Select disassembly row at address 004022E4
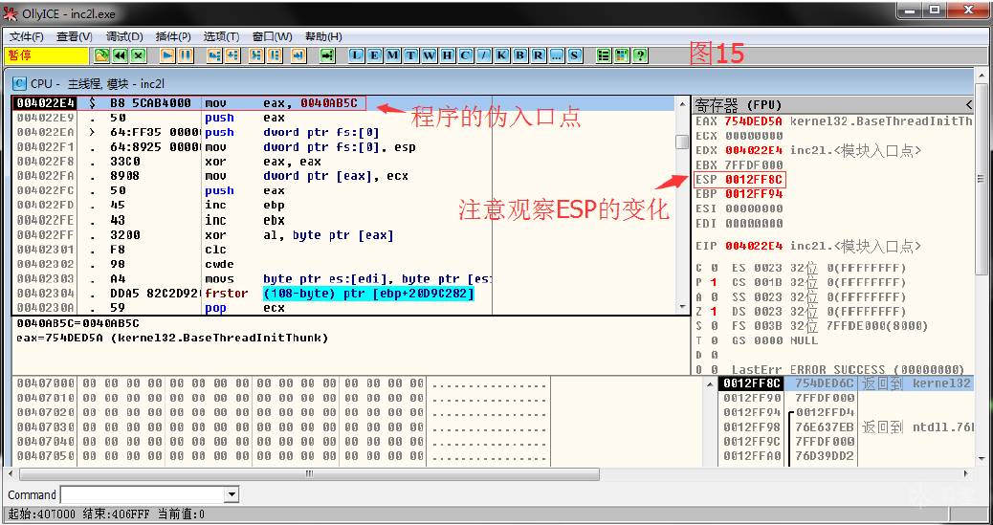This screenshot has width=993, height=525. (343, 102)
